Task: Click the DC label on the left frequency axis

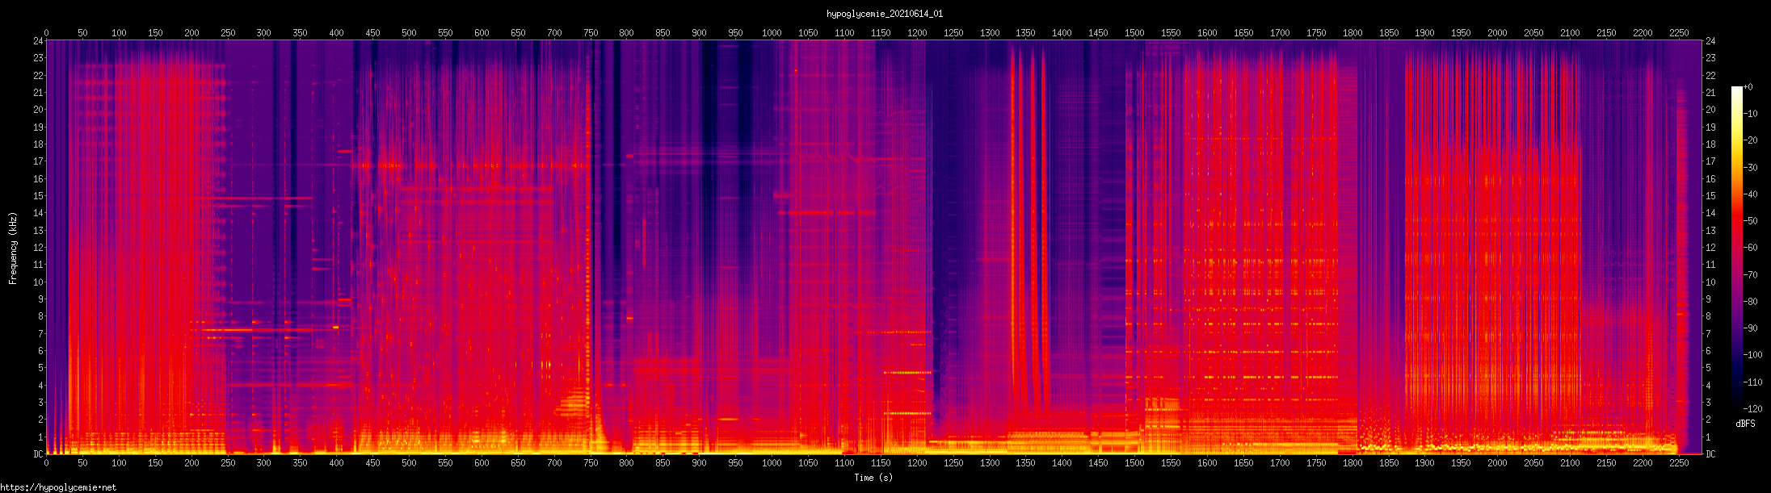Action: pos(38,454)
